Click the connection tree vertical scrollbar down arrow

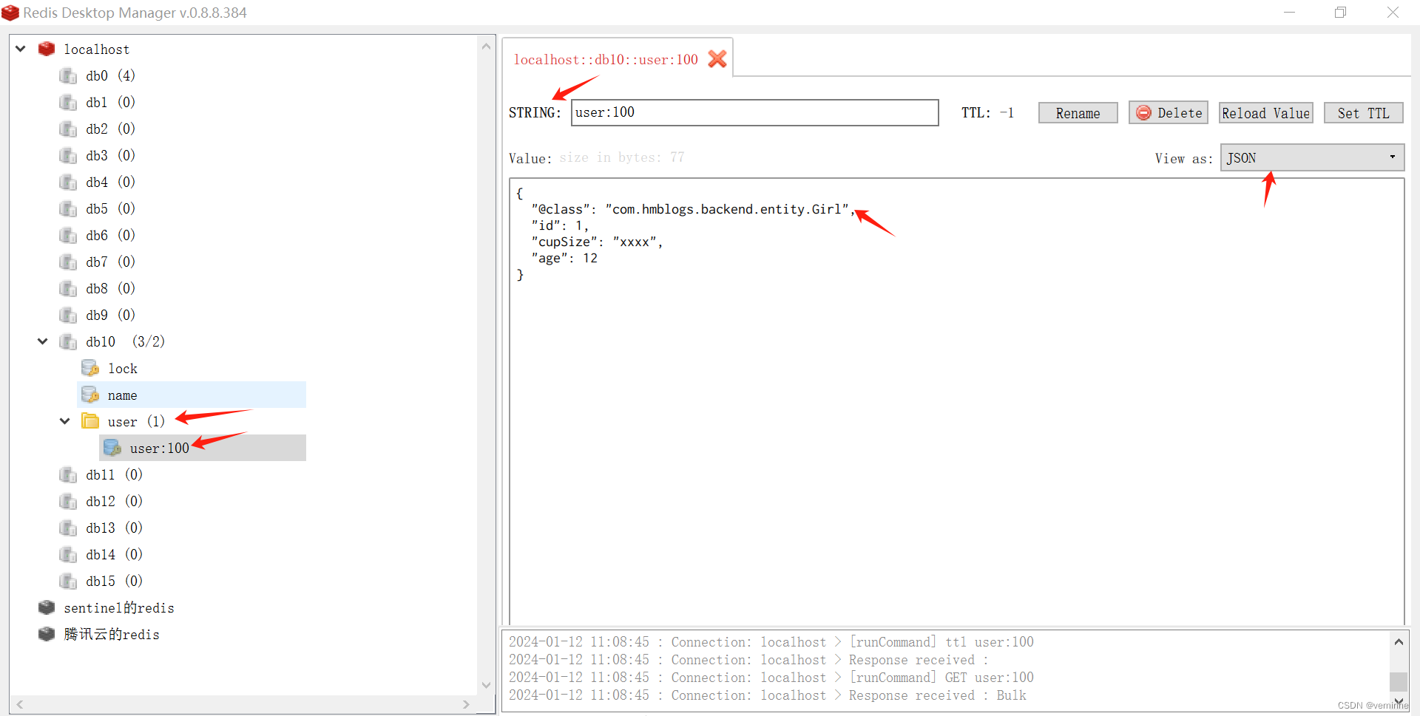click(x=486, y=685)
